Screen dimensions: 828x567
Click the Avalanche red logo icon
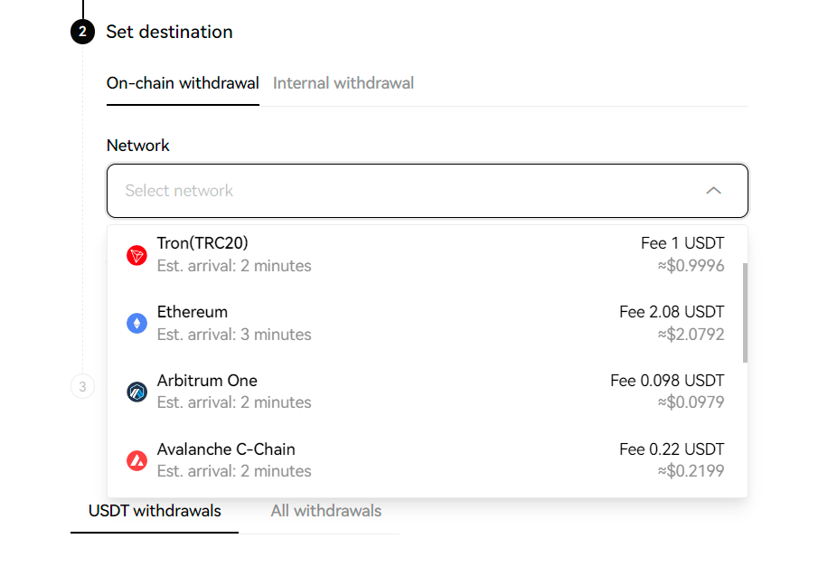coord(136,460)
